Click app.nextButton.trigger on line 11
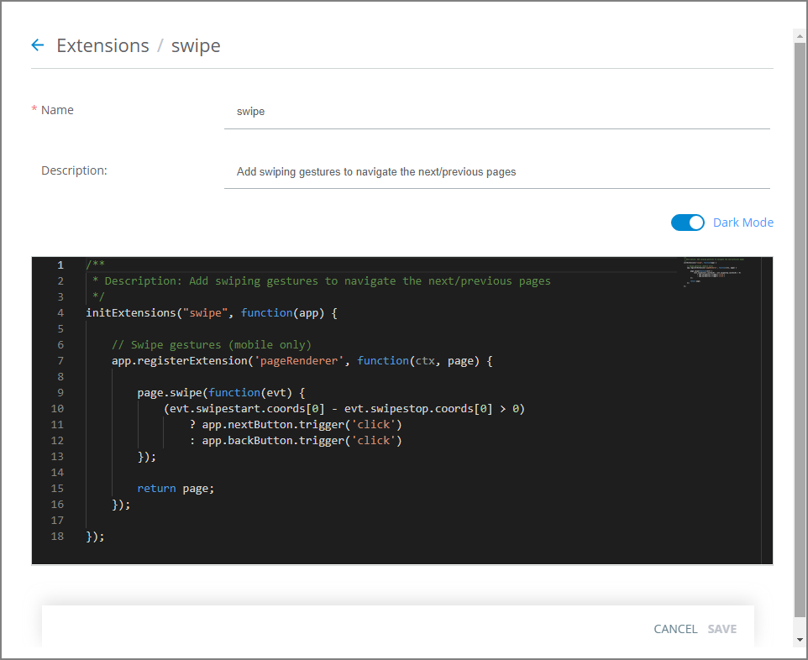Viewport: 808px width, 660px height. point(273,425)
